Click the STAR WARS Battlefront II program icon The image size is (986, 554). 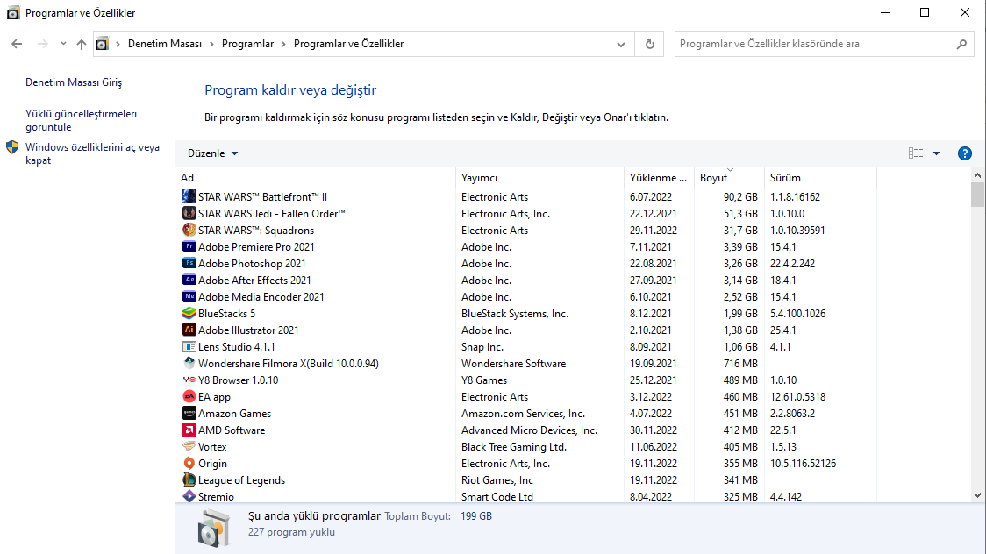coord(189,196)
